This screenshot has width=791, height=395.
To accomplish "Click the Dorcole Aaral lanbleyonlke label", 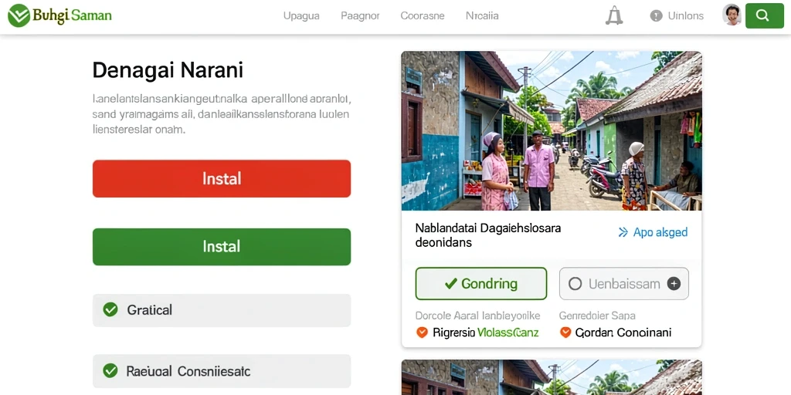I will pyautogui.click(x=477, y=316).
